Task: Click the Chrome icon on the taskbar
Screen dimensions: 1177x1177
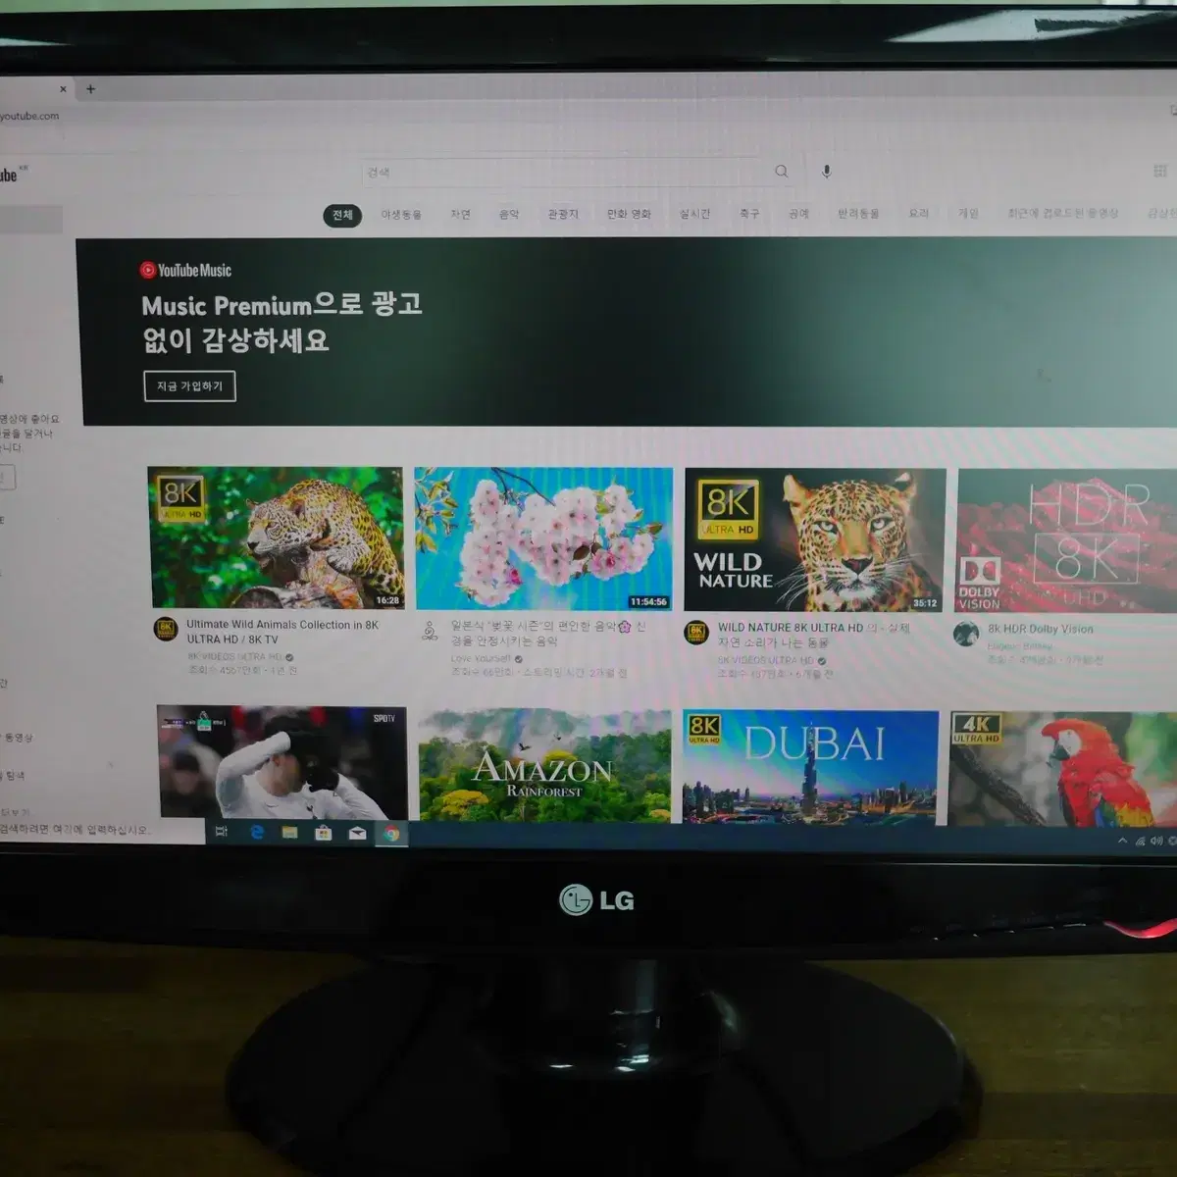Action: [391, 834]
